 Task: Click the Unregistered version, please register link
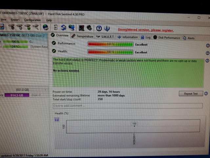pyautogui.click(x=146, y=30)
